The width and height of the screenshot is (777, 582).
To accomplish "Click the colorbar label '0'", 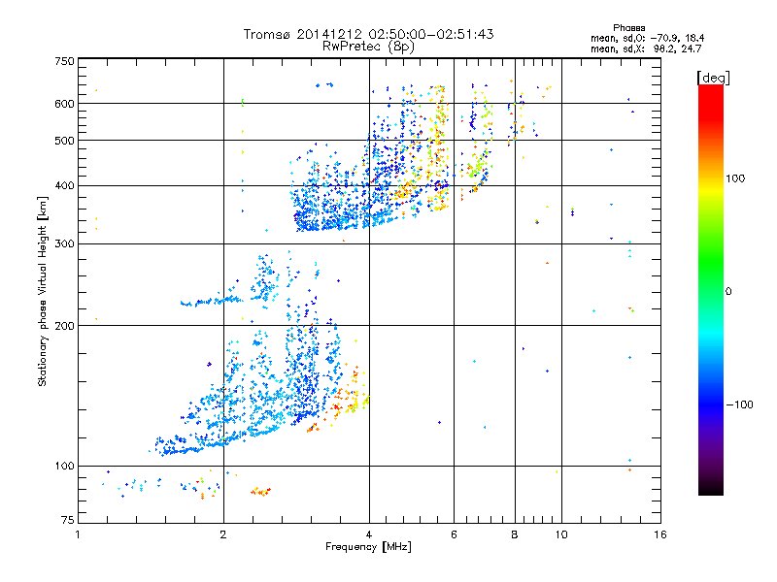I will (728, 292).
